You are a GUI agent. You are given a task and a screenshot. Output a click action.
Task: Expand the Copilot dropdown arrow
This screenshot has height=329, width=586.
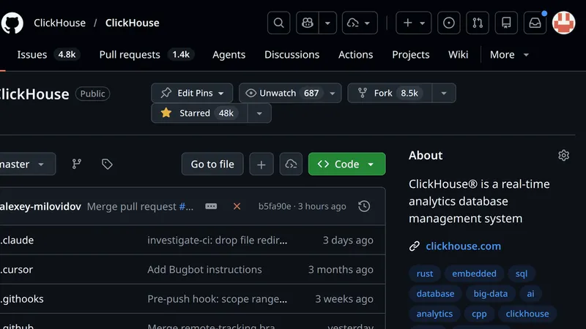point(327,23)
